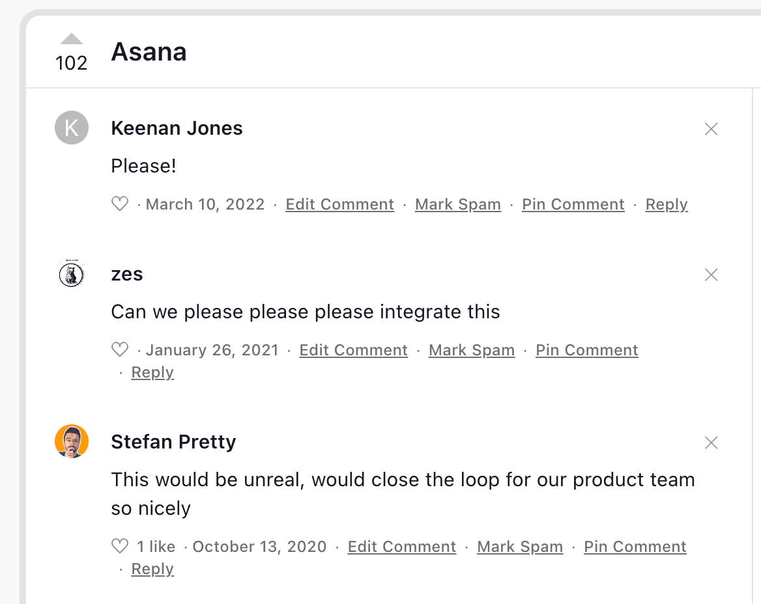
Task: Dismiss Stefan Pretty's comment with the X
Action: (711, 443)
